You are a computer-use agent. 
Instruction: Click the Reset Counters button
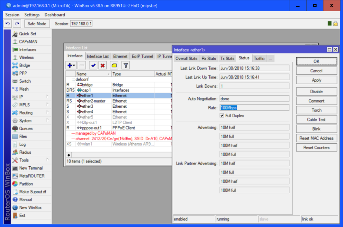click(317, 147)
